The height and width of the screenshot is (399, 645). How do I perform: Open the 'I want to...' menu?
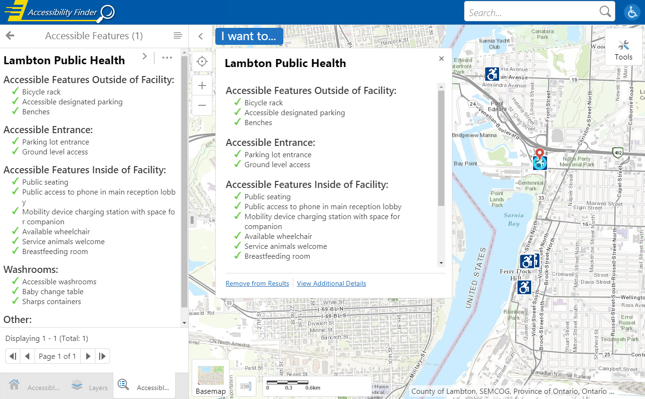coord(249,36)
